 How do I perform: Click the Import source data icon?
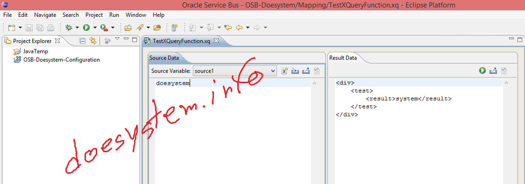[x=295, y=71]
